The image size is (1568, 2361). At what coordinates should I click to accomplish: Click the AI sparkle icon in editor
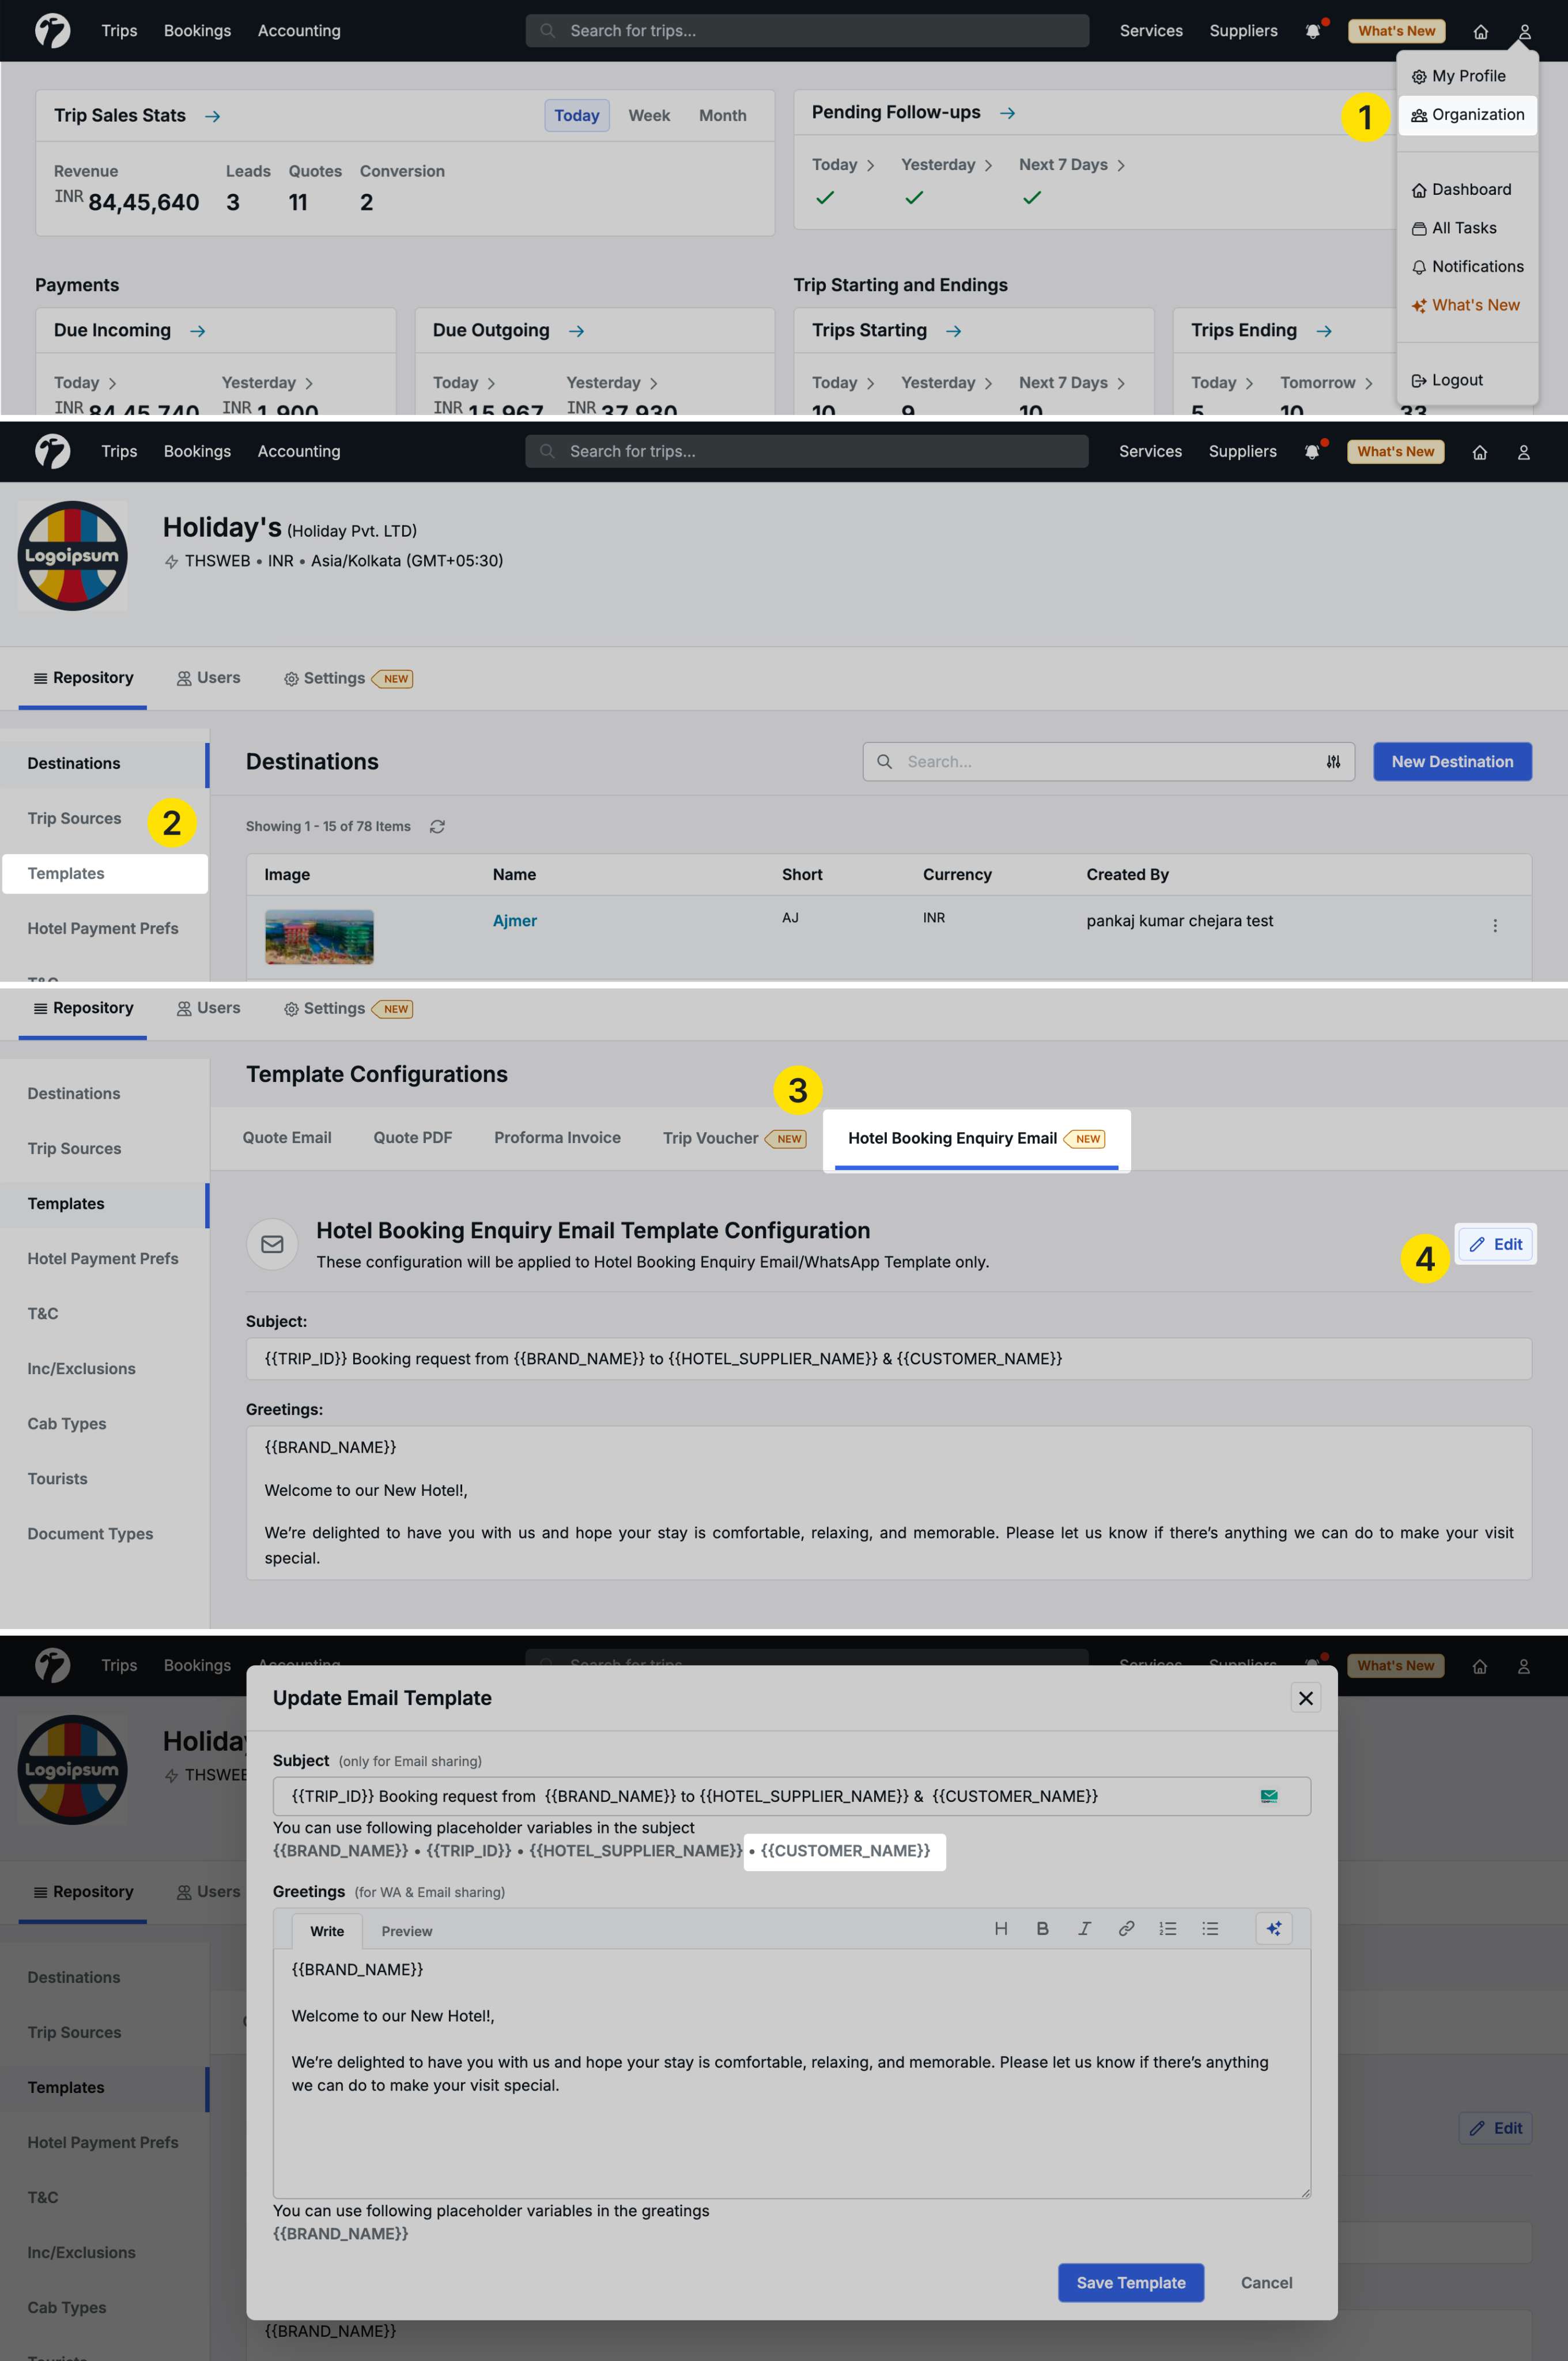pyautogui.click(x=1273, y=1928)
